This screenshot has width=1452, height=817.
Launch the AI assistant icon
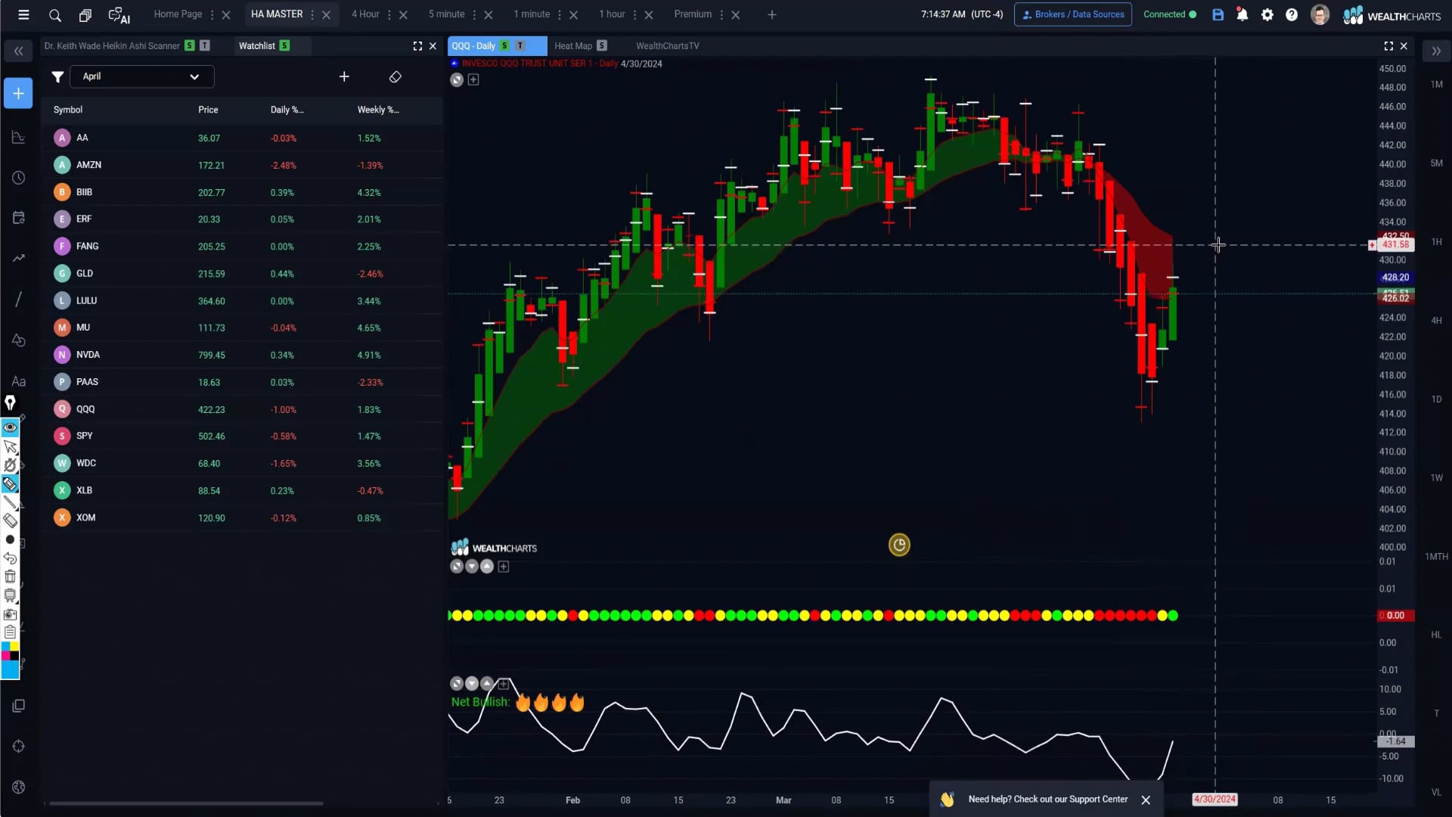(x=119, y=14)
